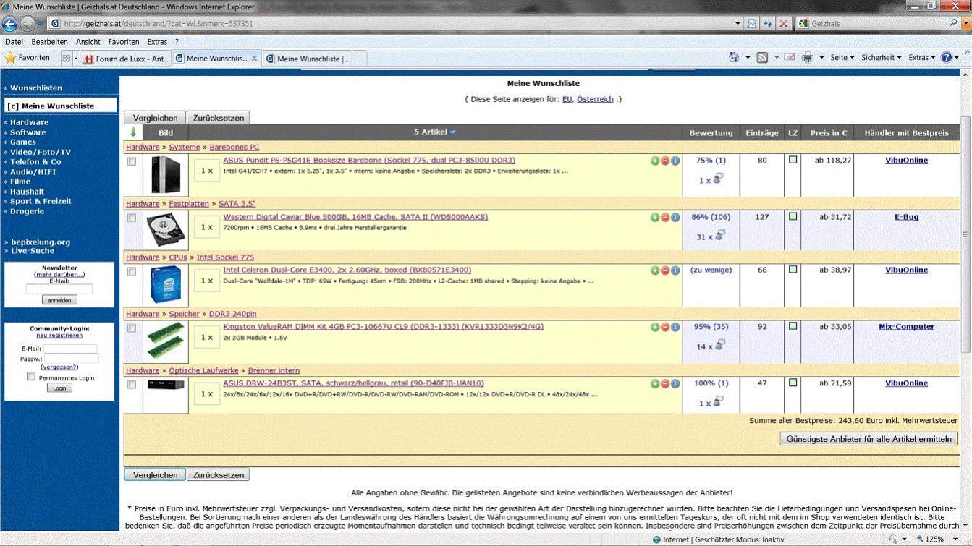Open the Österreich page link
972x546 pixels.
(x=595, y=99)
